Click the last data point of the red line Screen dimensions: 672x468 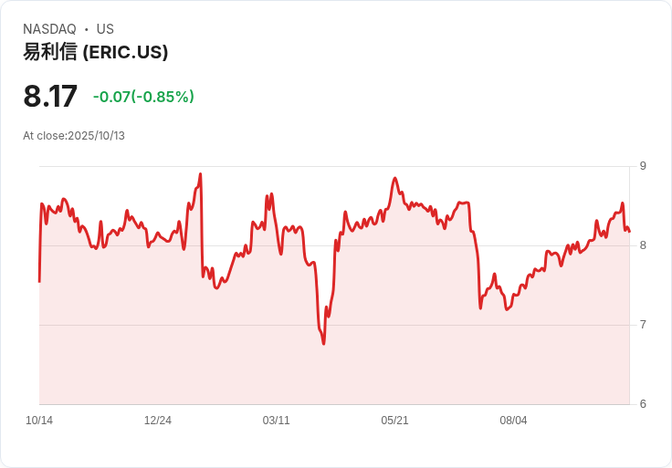629,232
